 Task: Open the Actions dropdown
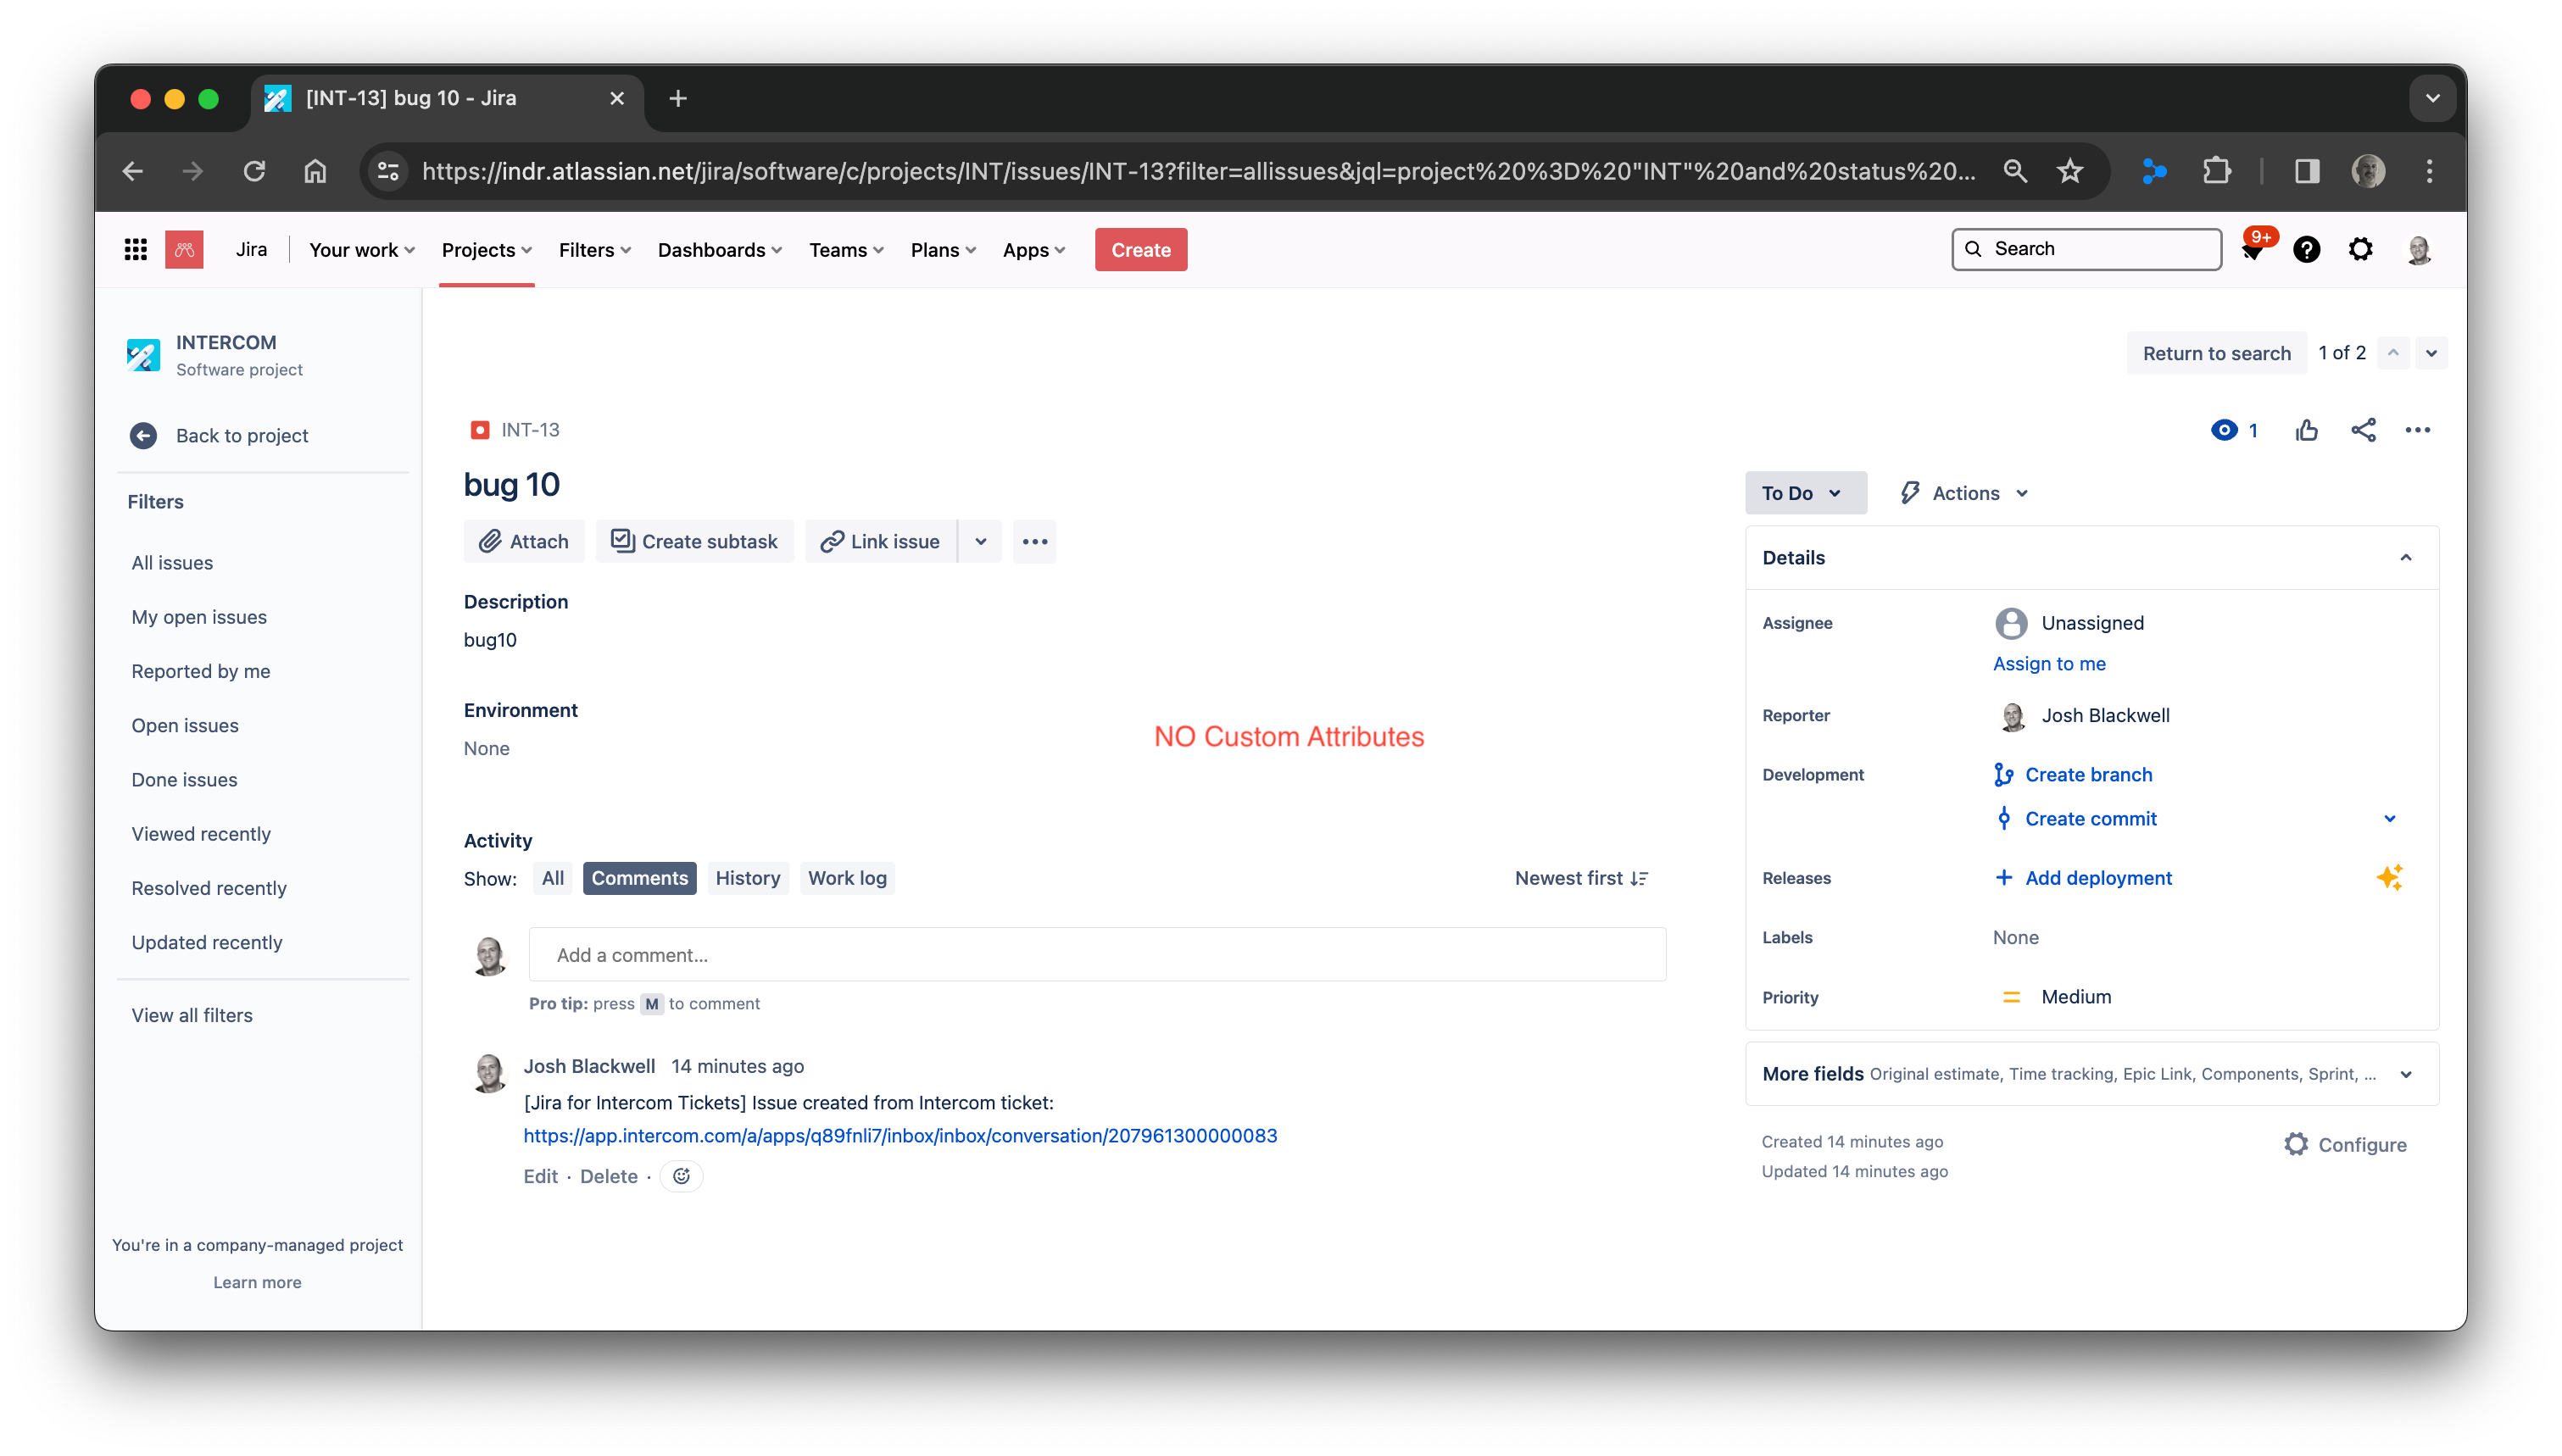pos(1964,493)
